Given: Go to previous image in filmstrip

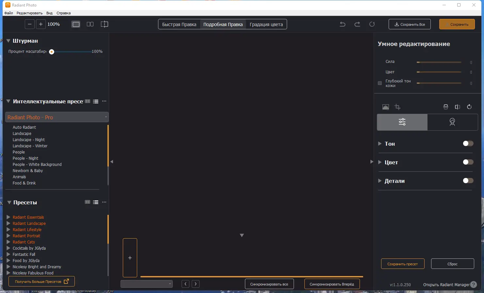Looking at the screenshot, I should click(x=186, y=284).
